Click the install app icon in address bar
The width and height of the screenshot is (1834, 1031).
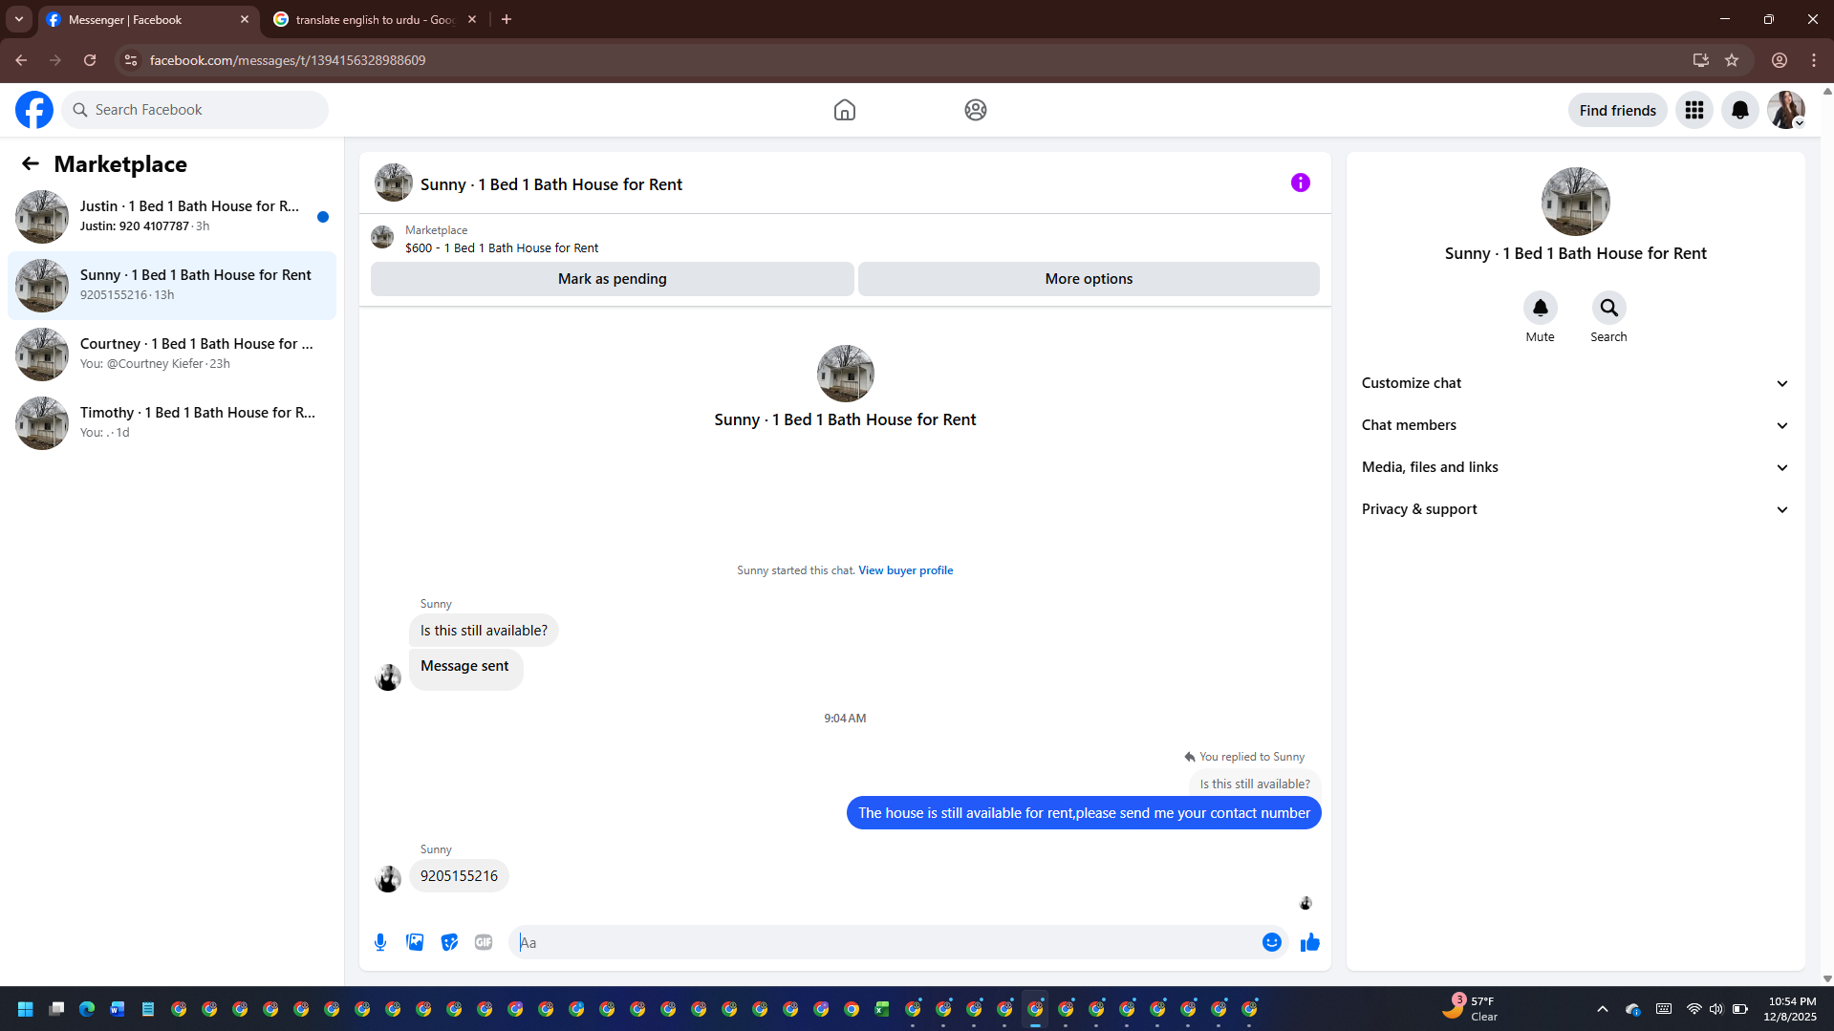point(1700,60)
